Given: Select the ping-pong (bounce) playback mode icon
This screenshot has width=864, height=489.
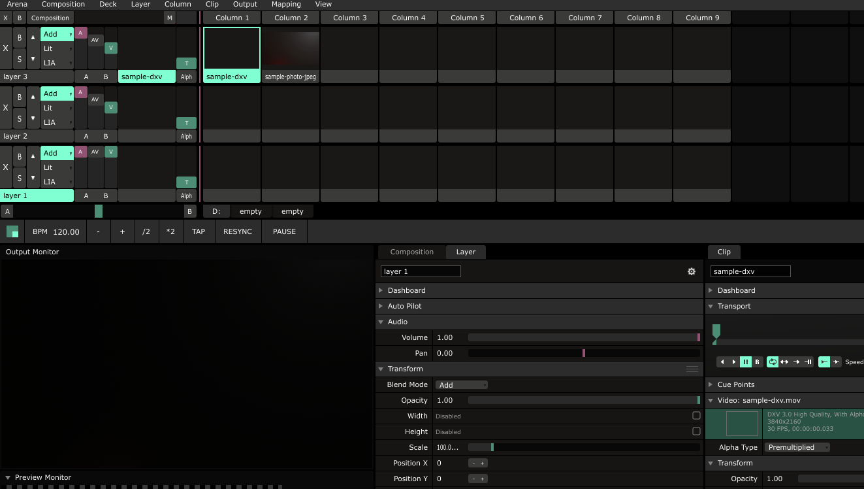Looking at the screenshot, I should coord(784,362).
